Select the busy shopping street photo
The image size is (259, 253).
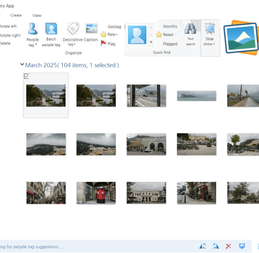(x=46, y=193)
